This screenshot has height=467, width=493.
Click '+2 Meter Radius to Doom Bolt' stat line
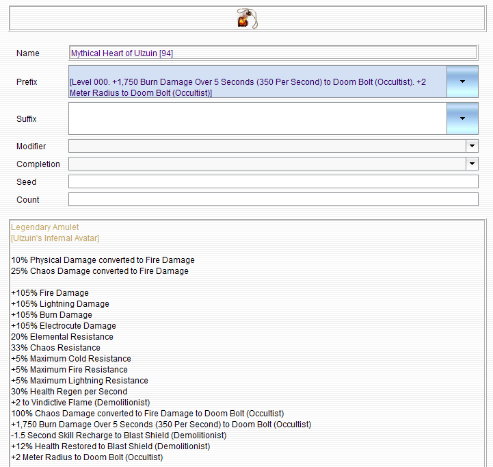pyautogui.click(x=87, y=457)
